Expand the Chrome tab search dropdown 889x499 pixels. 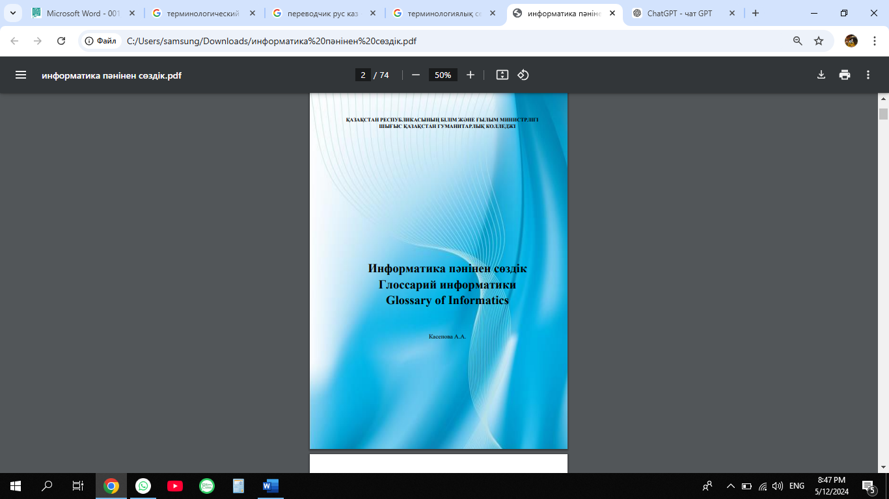coord(13,13)
